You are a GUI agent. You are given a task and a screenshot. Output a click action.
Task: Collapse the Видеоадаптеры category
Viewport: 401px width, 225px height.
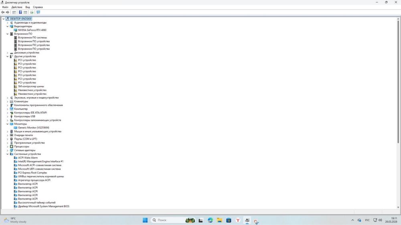7,26
